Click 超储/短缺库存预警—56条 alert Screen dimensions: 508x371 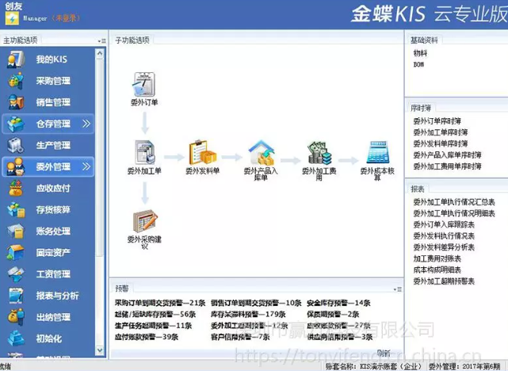[x=155, y=314]
